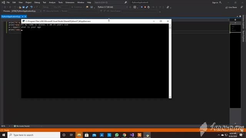Open the Process dropdown showing PythonApplication8.py
Viewport: 246px width, 138px height.
[27, 11]
